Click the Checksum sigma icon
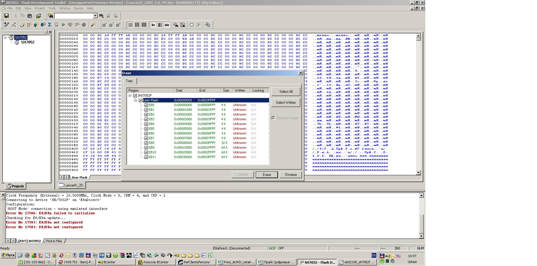The width and height of the screenshot is (537, 266). tap(50, 25)
